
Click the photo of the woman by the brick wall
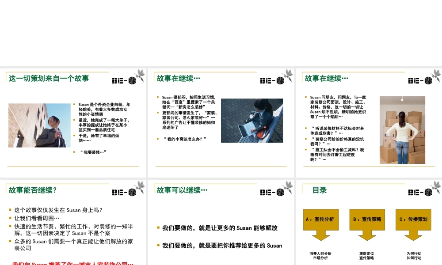coord(39,125)
